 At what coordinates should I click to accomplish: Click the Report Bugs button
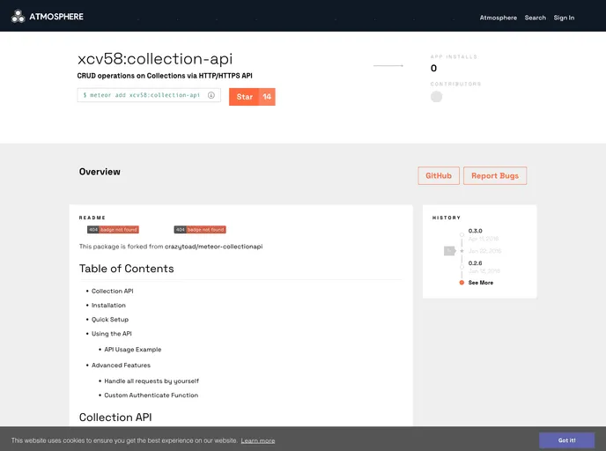pos(495,176)
